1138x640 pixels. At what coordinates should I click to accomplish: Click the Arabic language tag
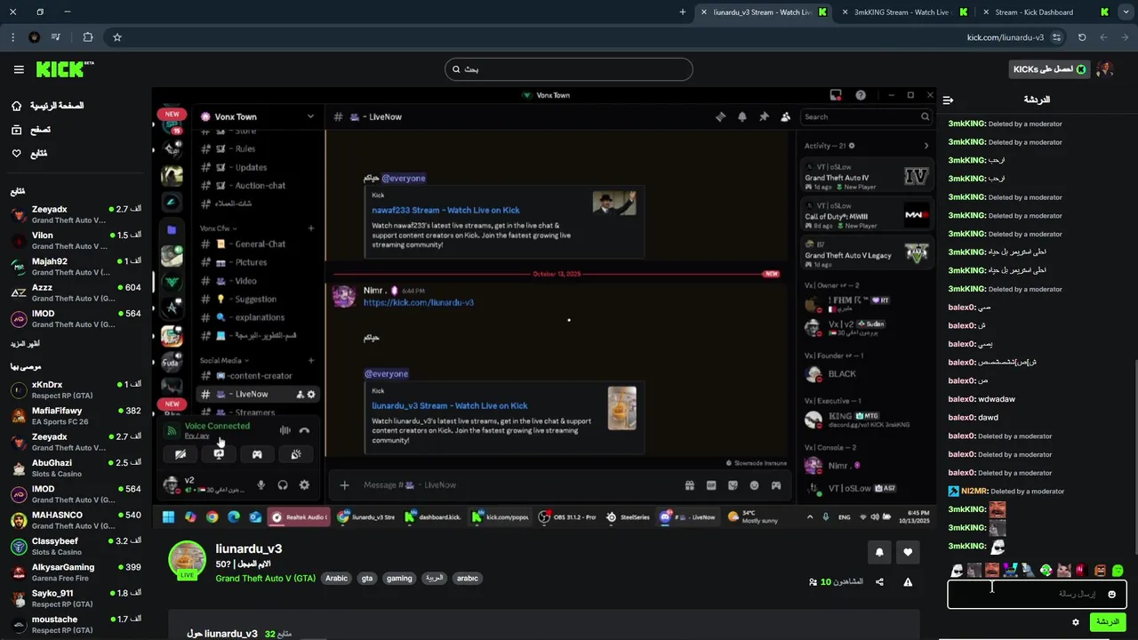click(336, 578)
